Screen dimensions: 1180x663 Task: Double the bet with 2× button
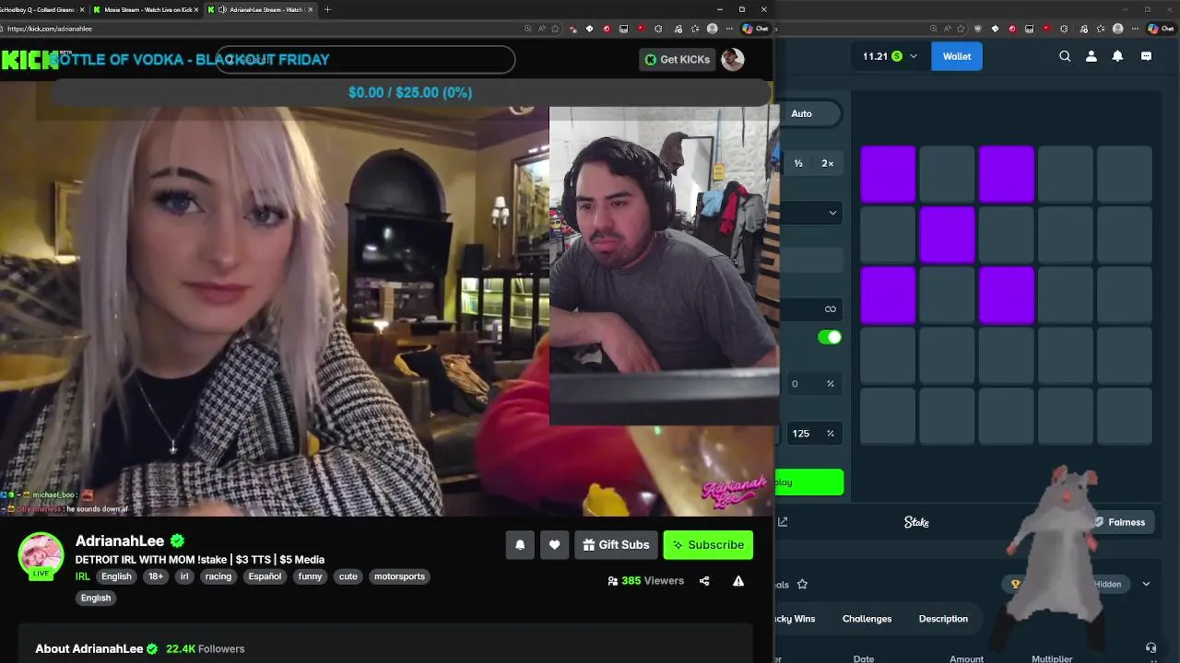coord(828,163)
